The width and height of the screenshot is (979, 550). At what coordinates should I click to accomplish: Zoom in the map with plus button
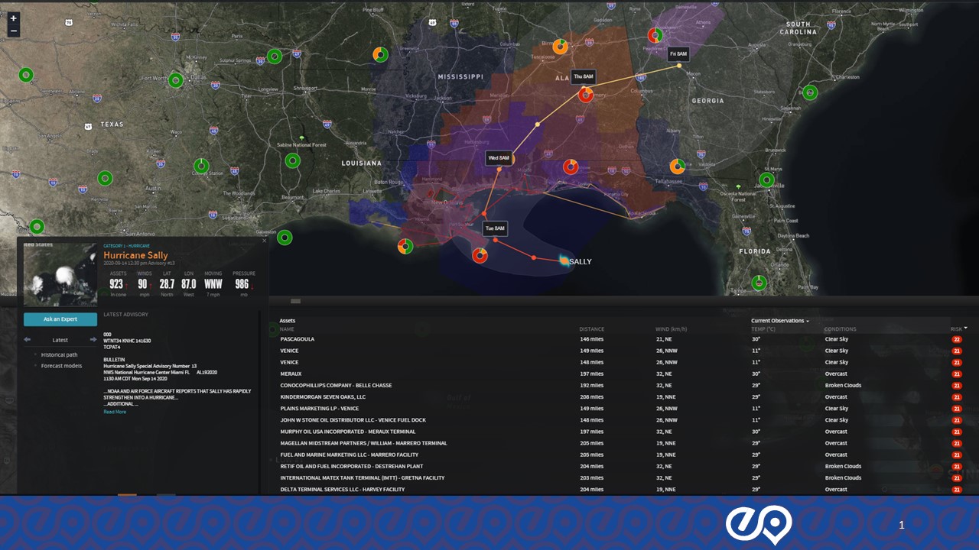[14, 18]
